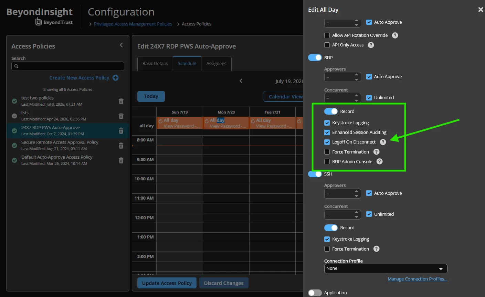Uncheck Unlimited under RDP Concurrent
This screenshot has height=297, width=485.
pyautogui.click(x=369, y=98)
